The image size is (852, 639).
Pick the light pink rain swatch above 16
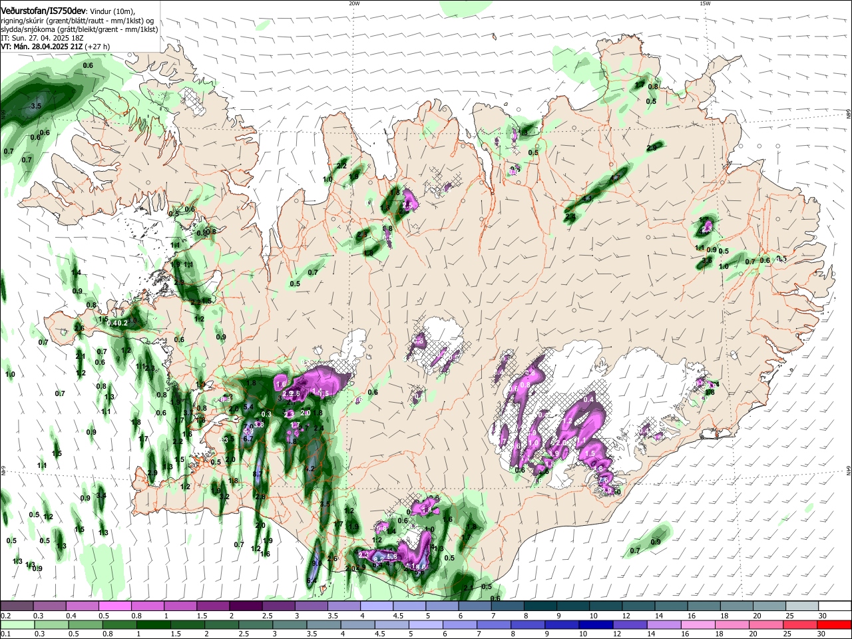[699, 625]
